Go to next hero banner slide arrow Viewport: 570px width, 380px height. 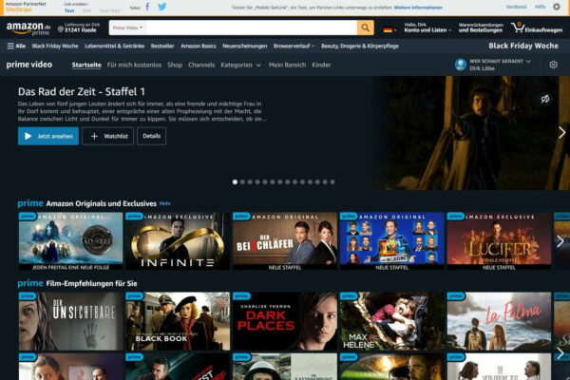pos(561,132)
